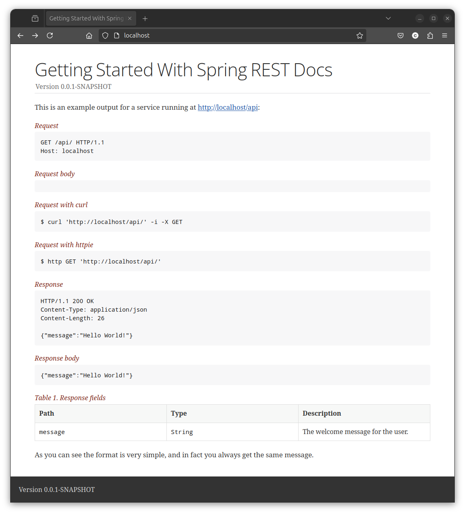
Task: Click the 'Request' block title
Action: point(46,126)
